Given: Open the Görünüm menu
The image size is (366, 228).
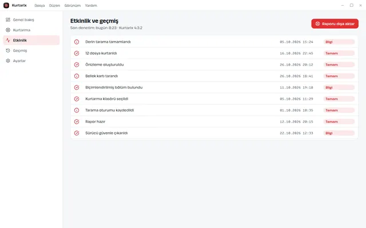Looking at the screenshot, I should pyautogui.click(x=73, y=5).
